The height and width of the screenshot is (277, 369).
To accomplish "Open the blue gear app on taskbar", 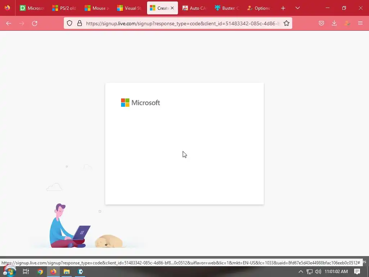I will [80, 272].
